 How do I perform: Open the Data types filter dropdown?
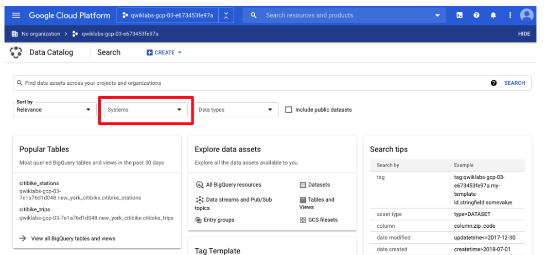coord(237,110)
